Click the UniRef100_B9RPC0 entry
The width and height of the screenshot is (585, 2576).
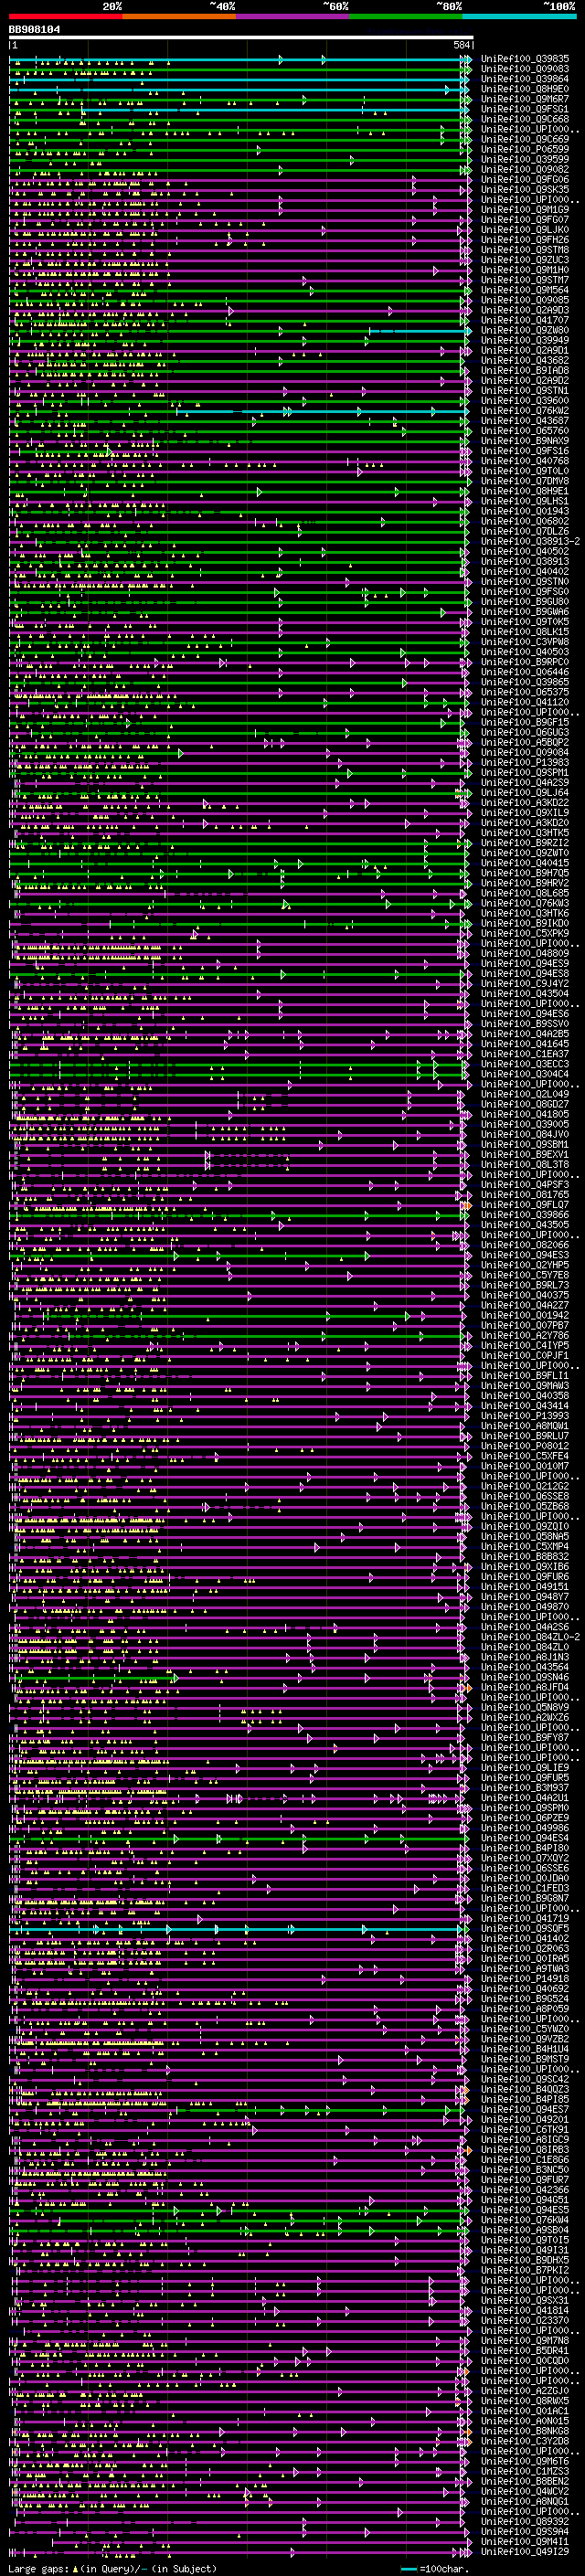(x=525, y=661)
